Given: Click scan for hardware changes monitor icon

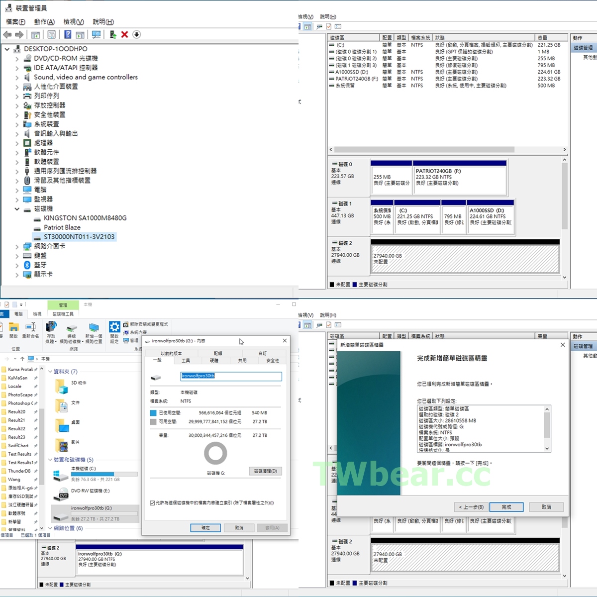Looking at the screenshot, I should 97,34.
